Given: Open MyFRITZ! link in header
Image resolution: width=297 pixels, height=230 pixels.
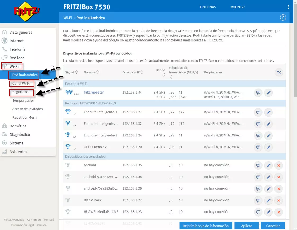Looking at the screenshot, I should (237, 7).
